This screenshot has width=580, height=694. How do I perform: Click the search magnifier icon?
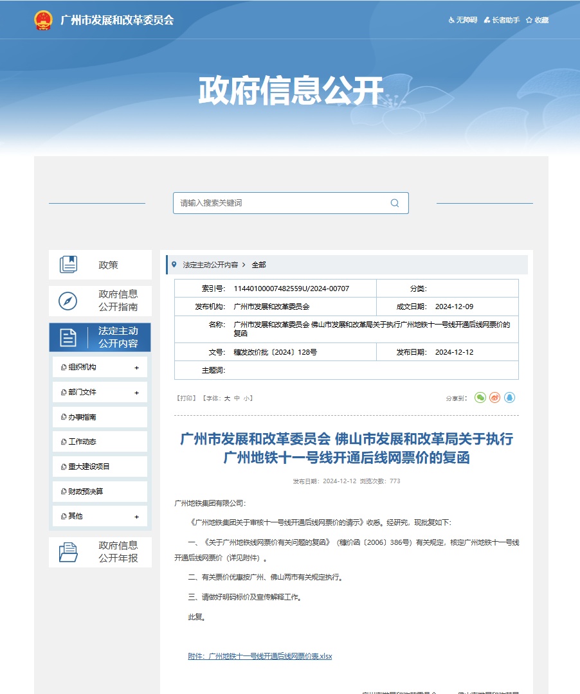[x=395, y=203]
